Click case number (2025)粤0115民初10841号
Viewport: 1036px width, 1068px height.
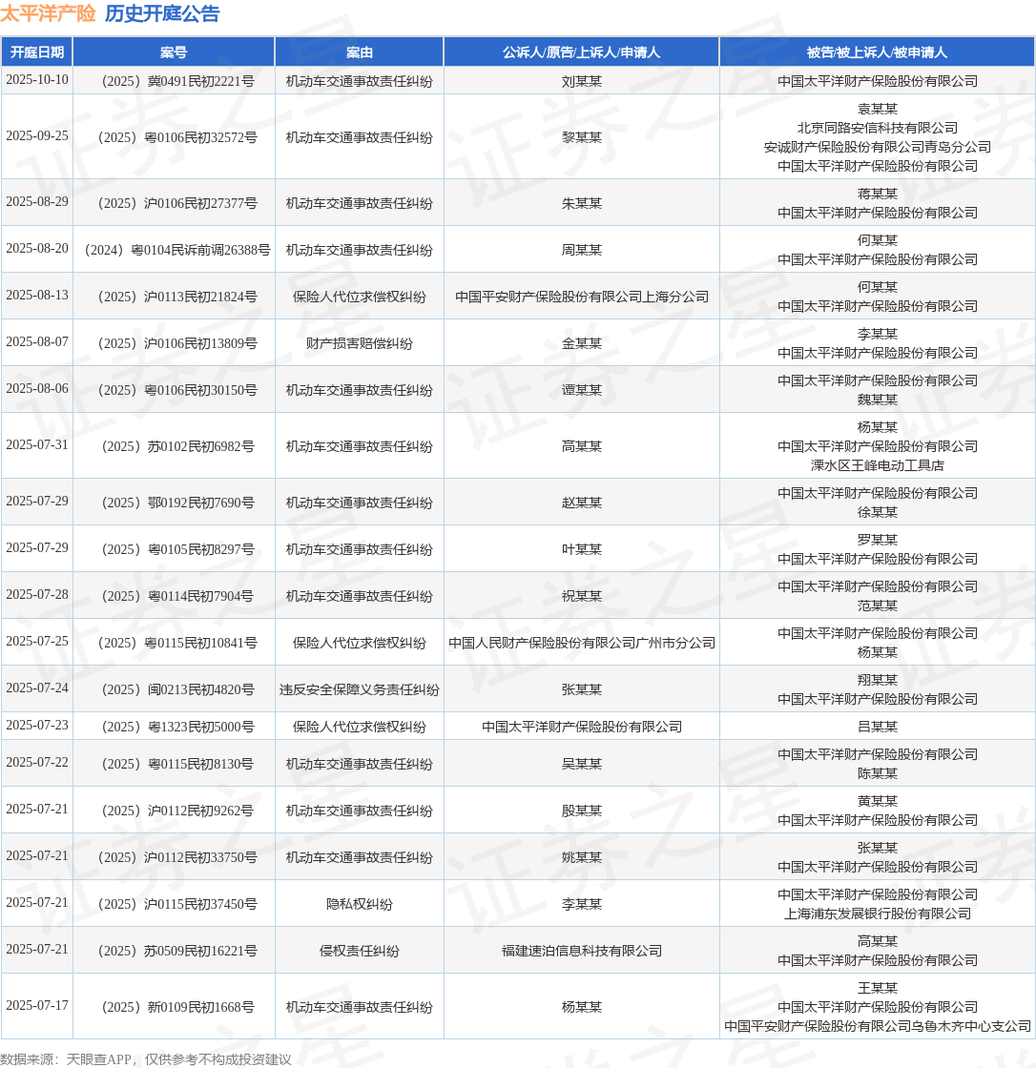[177, 643]
